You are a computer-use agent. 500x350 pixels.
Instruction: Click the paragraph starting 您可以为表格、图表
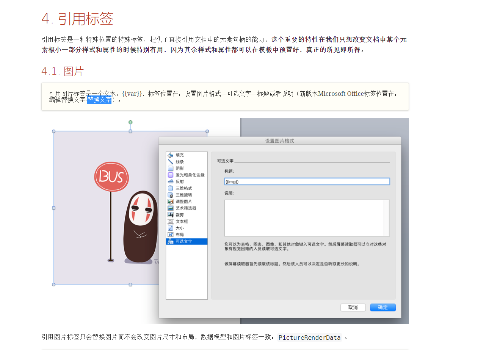click(305, 247)
